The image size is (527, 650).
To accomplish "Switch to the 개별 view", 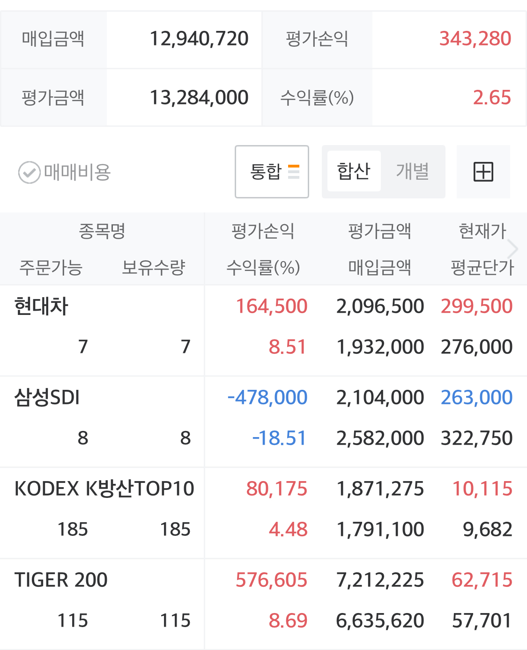I will 412,171.
